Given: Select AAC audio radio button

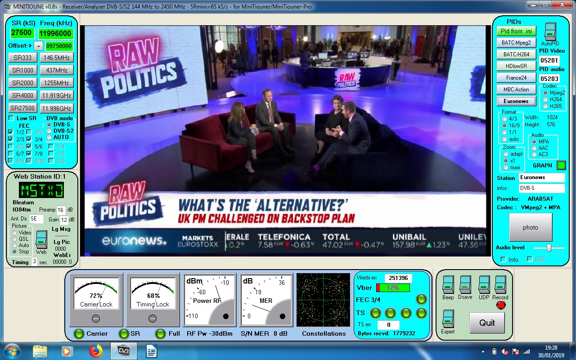Looking at the screenshot, I should pos(534,148).
